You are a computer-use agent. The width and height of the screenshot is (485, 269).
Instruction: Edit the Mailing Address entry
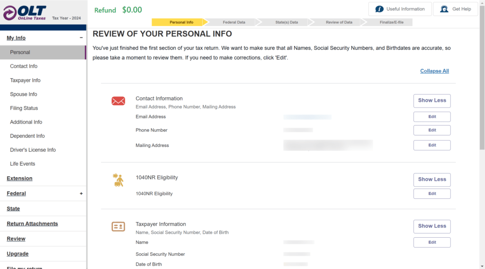pos(431,145)
